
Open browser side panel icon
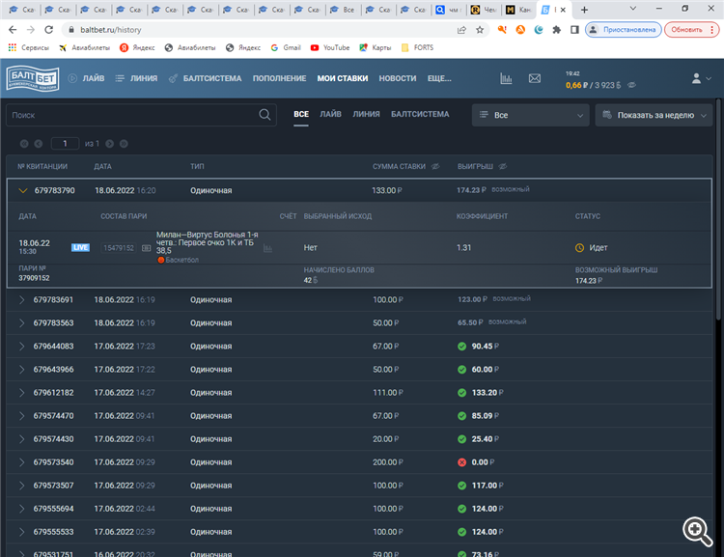point(574,30)
